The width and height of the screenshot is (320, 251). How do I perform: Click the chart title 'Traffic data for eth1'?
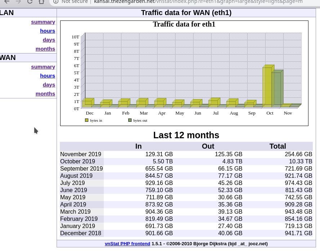click(x=184, y=24)
